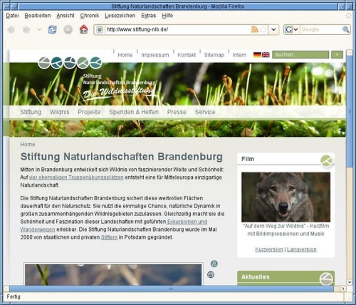Switch site language to English flag
Screen dimensions: 356x305
pyautogui.click(x=266, y=55)
